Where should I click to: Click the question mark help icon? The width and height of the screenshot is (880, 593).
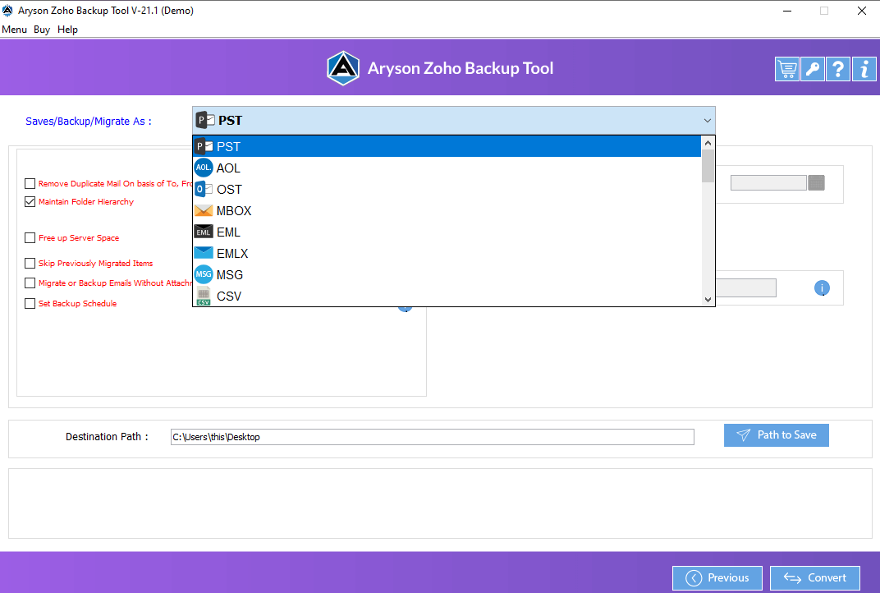click(x=838, y=69)
